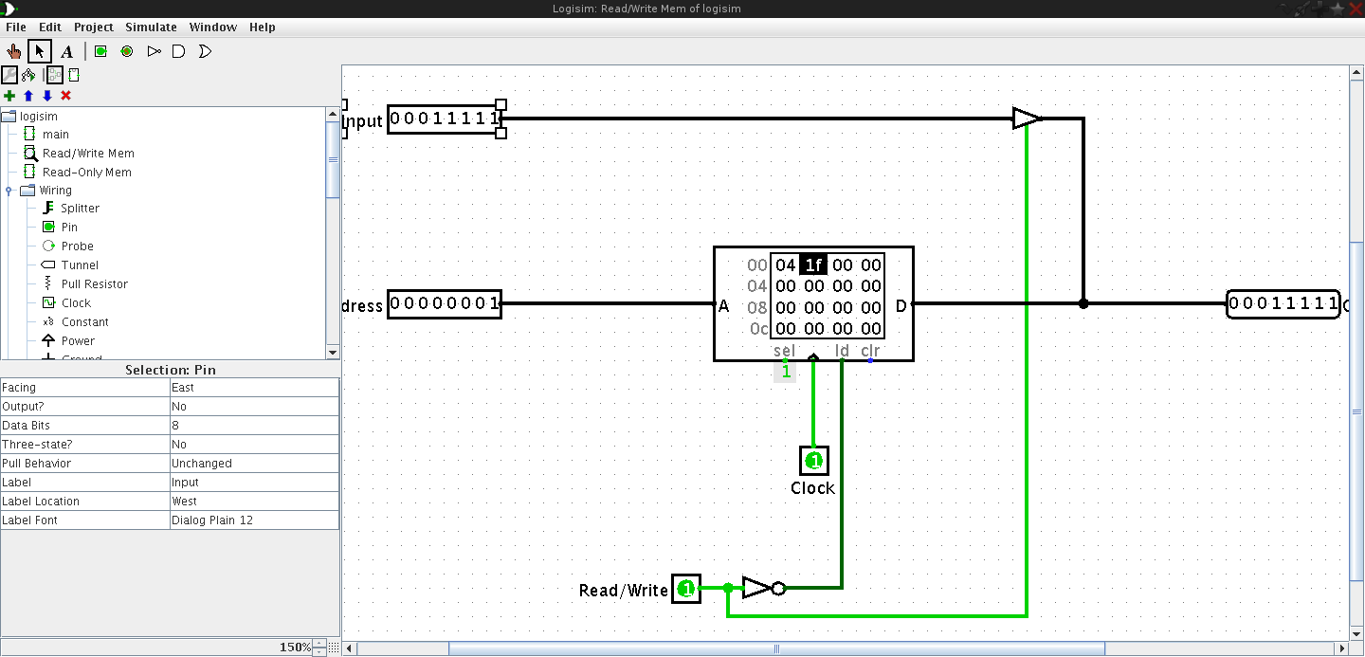Show simulation hierarchy view icon
This screenshot has width=1365, height=657.
(x=28, y=75)
